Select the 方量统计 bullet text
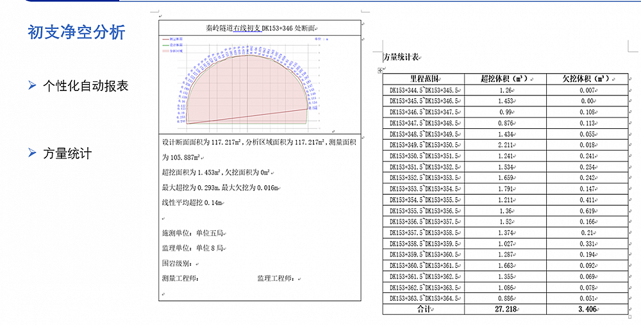 click(67, 153)
